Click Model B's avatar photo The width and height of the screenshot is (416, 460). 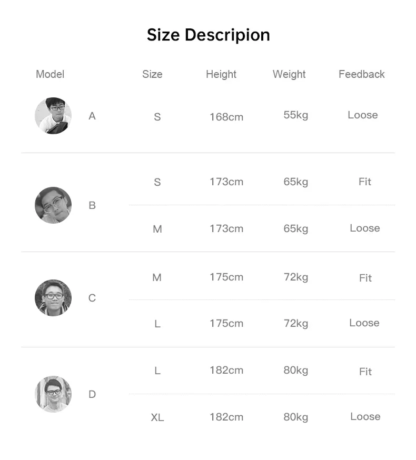[x=53, y=205]
